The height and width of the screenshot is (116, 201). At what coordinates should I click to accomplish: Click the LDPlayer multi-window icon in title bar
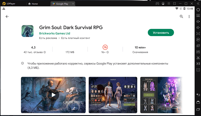point(175,4)
